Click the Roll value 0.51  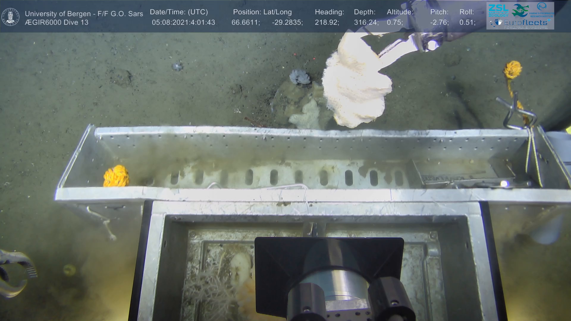(467, 23)
